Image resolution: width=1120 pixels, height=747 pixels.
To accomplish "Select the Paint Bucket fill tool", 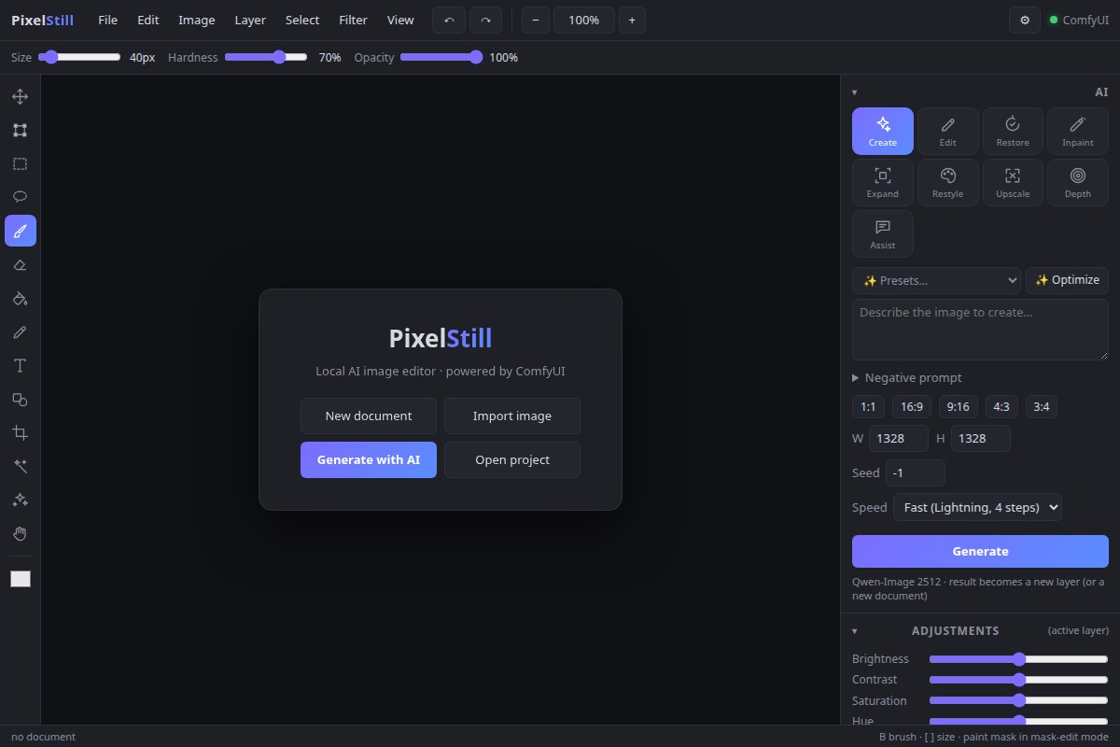I will click(x=20, y=298).
